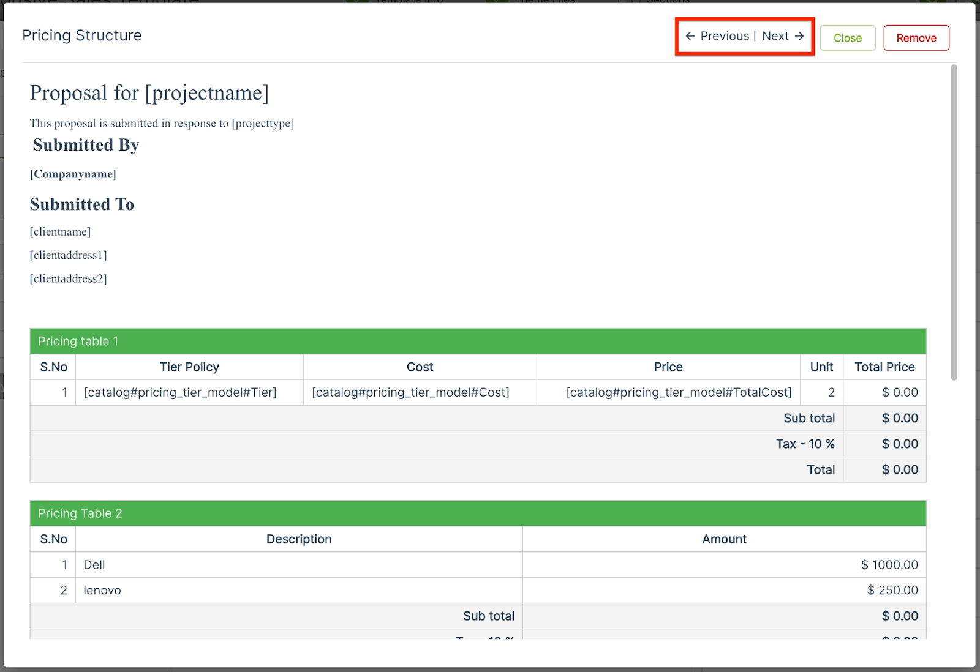Click the Pricing Table 2 header bar
Image resolution: width=980 pixels, height=672 pixels.
pyautogui.click(x=478, y=513)
